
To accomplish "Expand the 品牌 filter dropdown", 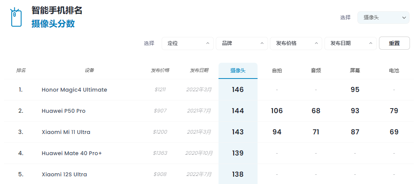I will [x=242, y=43].
